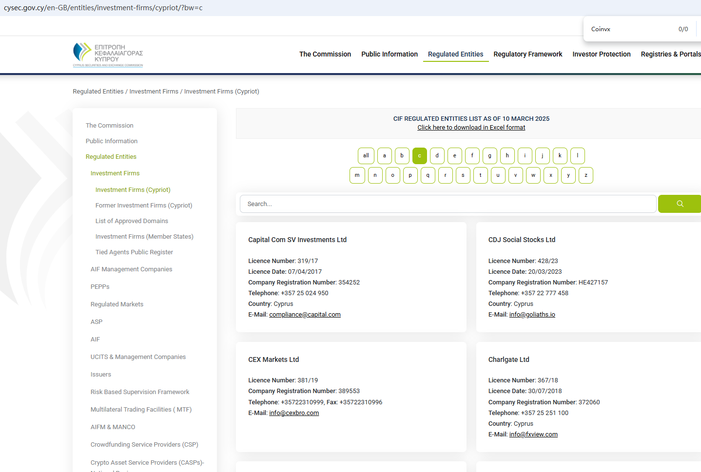This screenshot has width=701, height=472.
Task: Open CEX Markets Ltd entry
Action: 273,359
